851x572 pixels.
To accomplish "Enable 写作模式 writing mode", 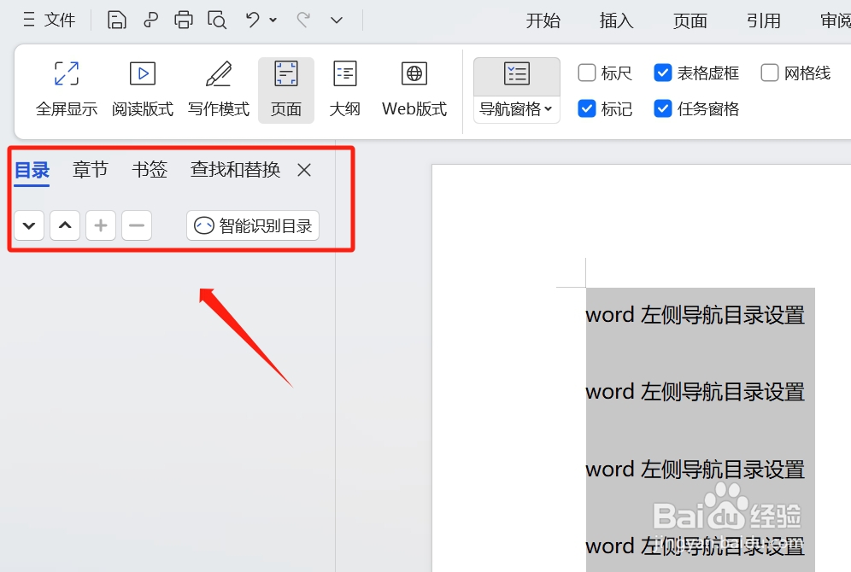I will click(219, 90).
